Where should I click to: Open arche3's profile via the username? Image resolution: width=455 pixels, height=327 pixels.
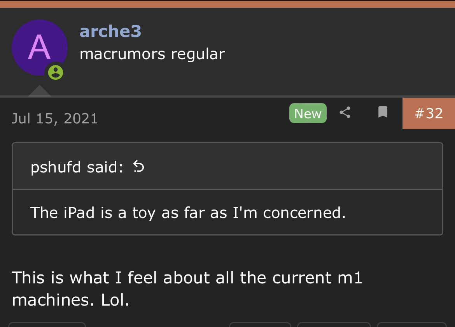tap(110, 32)
